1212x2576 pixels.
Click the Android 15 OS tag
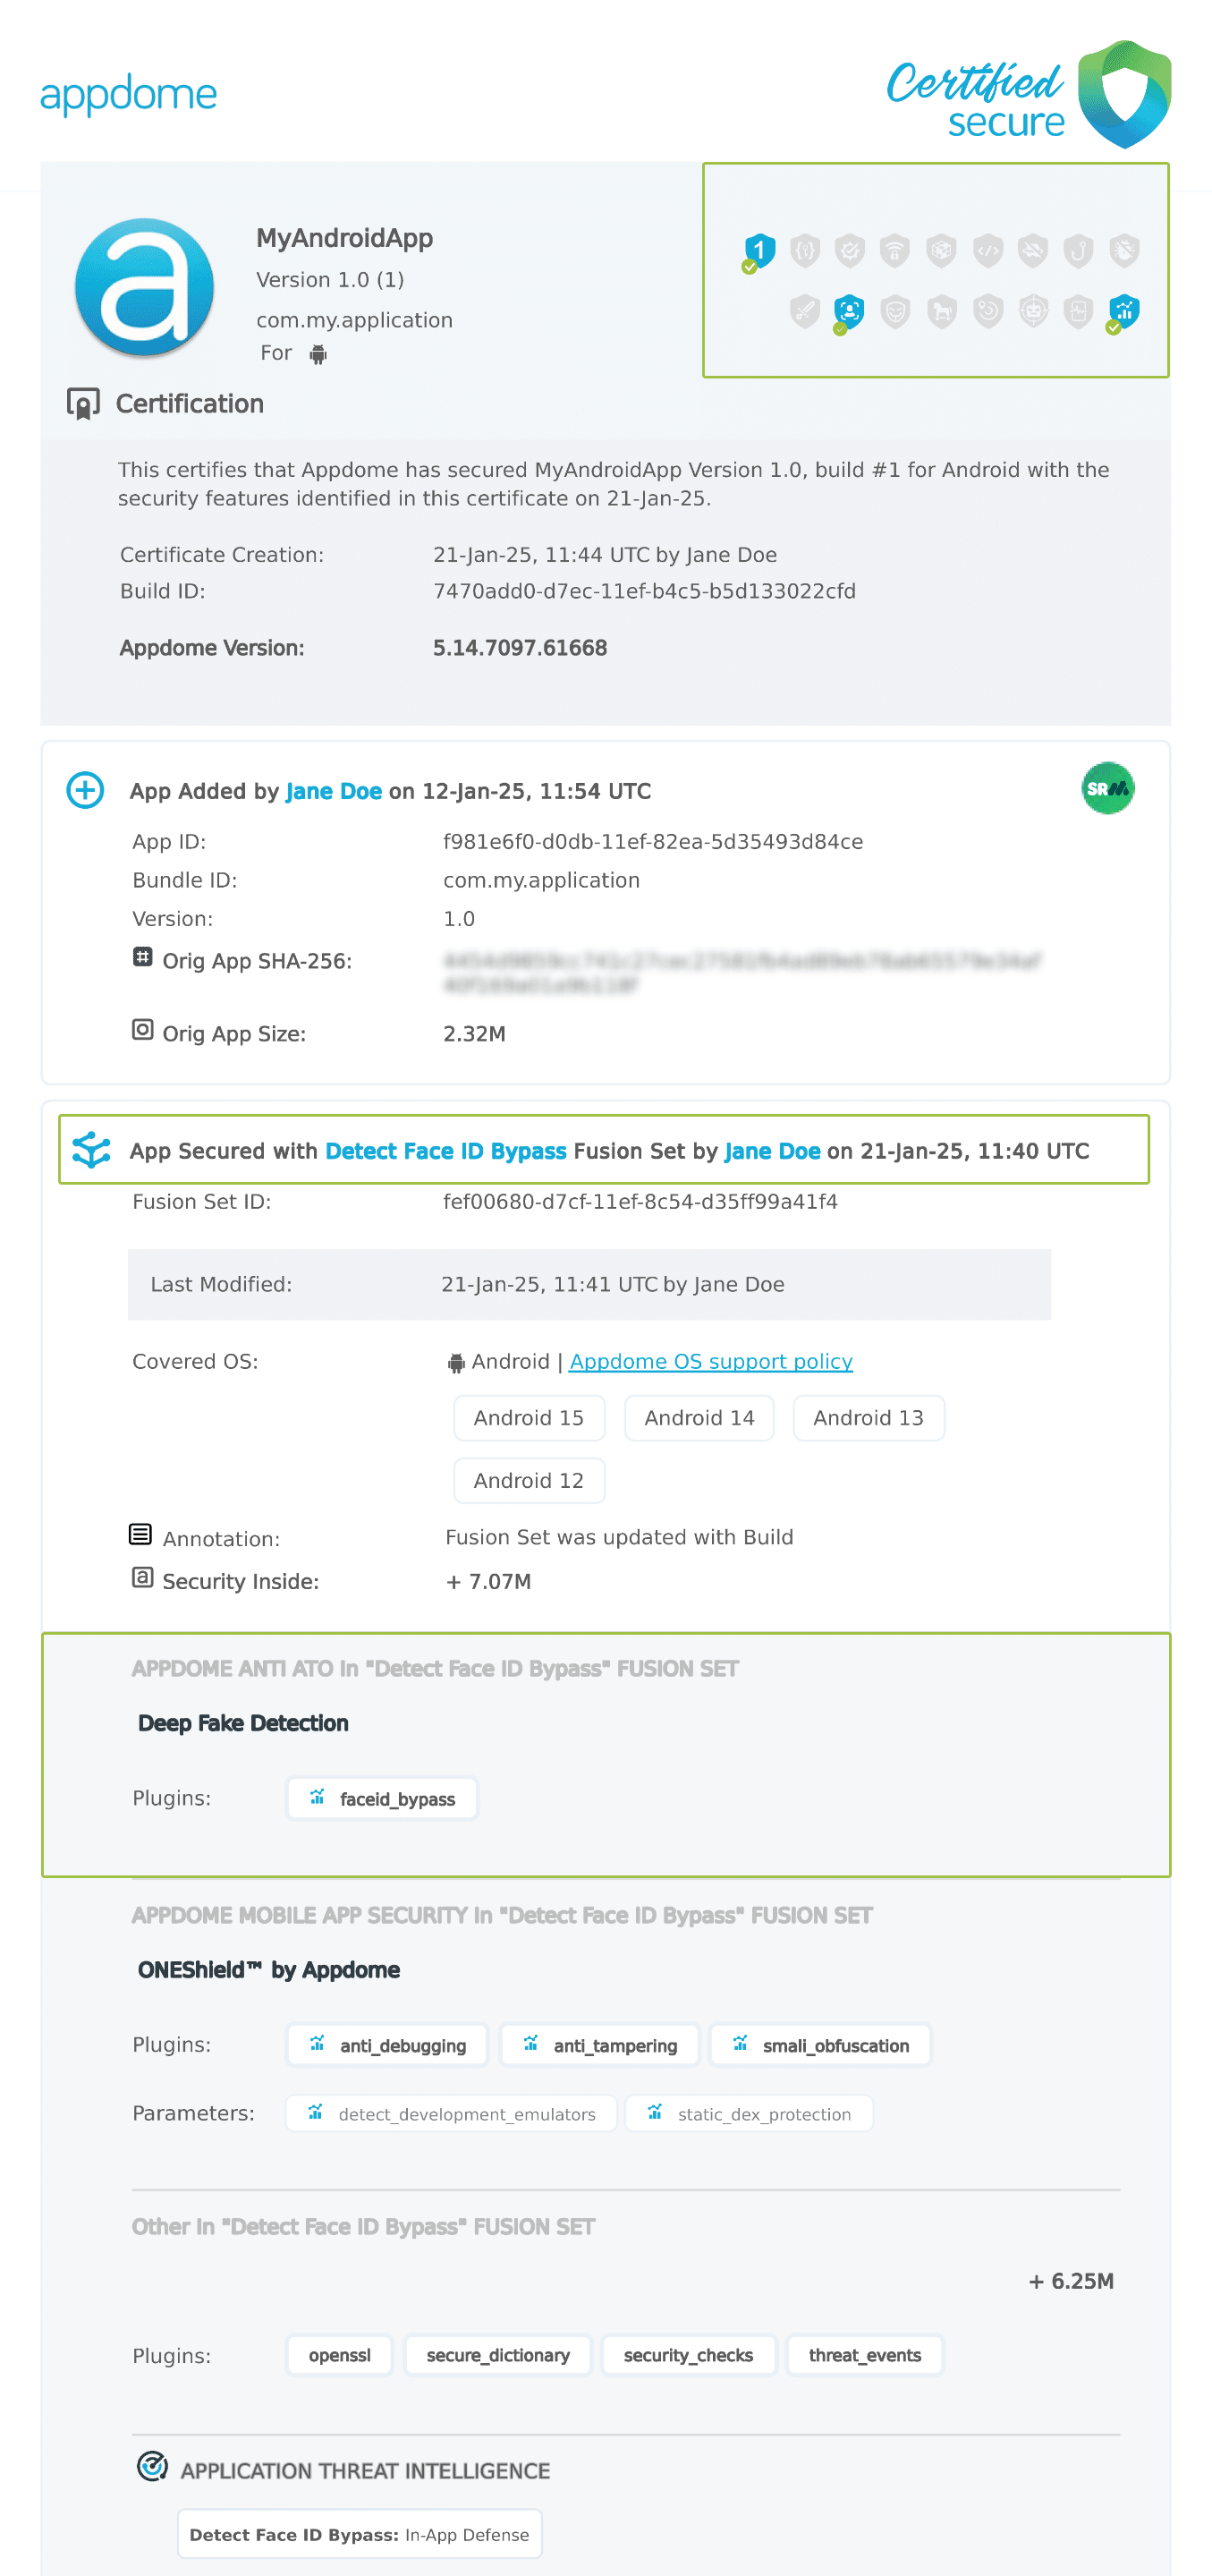coord(528,1418)
